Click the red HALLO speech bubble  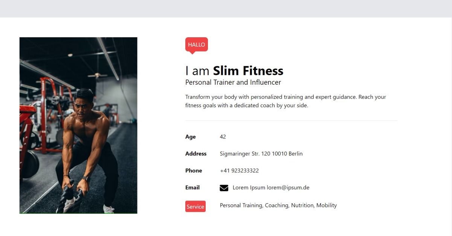(197, 44)
